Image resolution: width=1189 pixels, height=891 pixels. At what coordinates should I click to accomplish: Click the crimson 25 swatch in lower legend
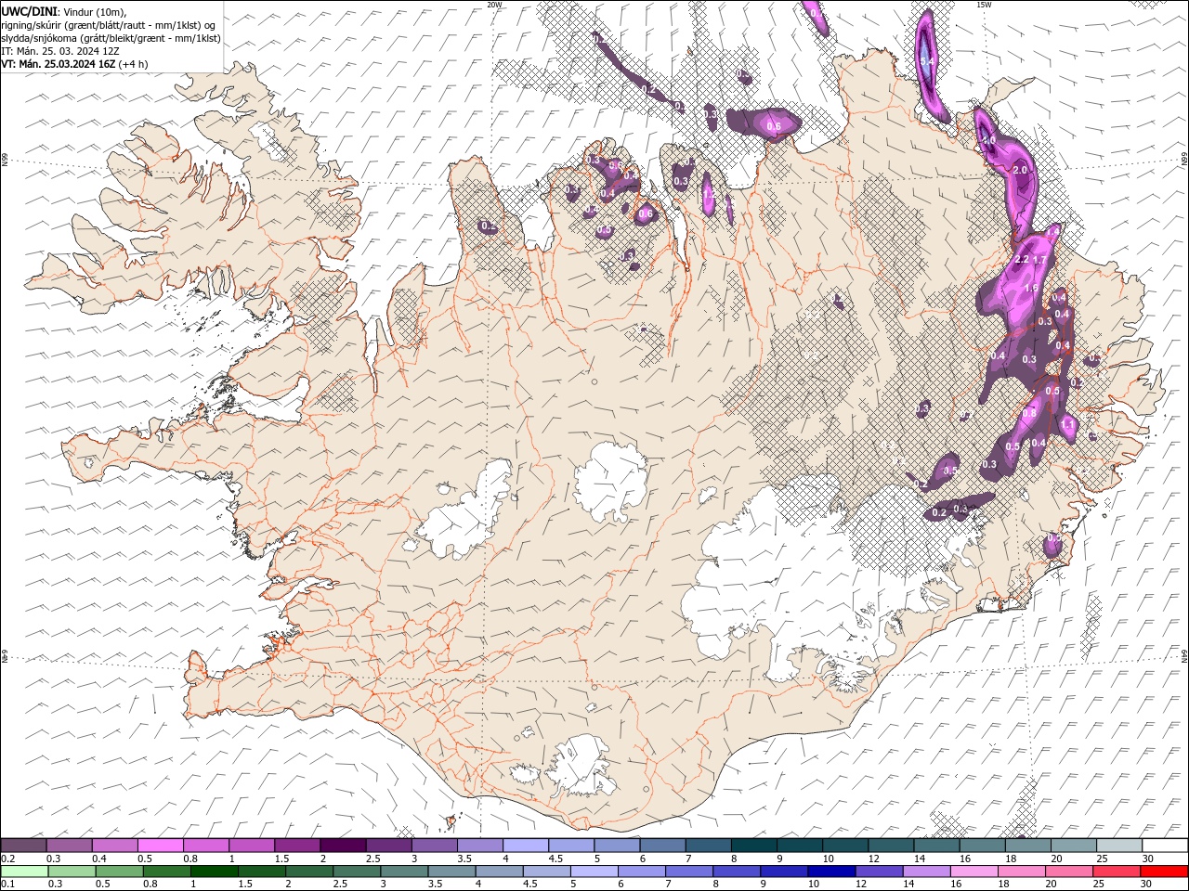click(1116, 872)
